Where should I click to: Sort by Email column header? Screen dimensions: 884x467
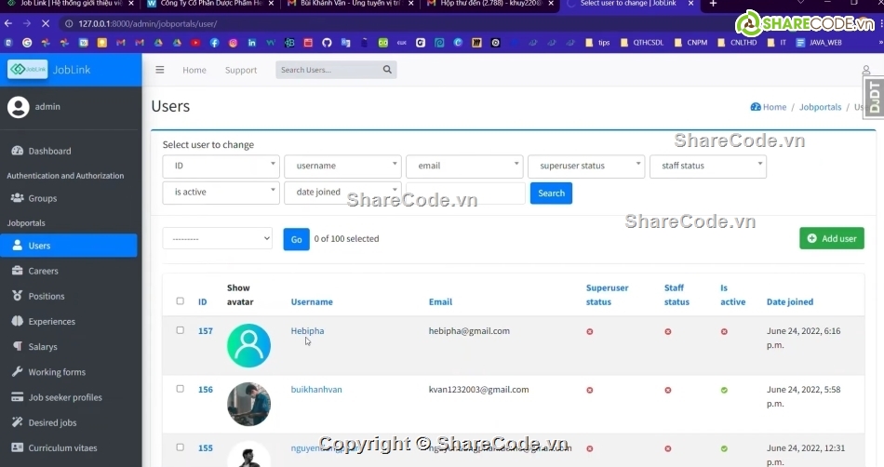(x=440, y=301)
